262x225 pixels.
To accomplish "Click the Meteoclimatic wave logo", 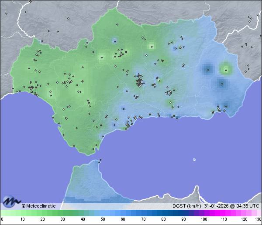I will coord(10,201).
